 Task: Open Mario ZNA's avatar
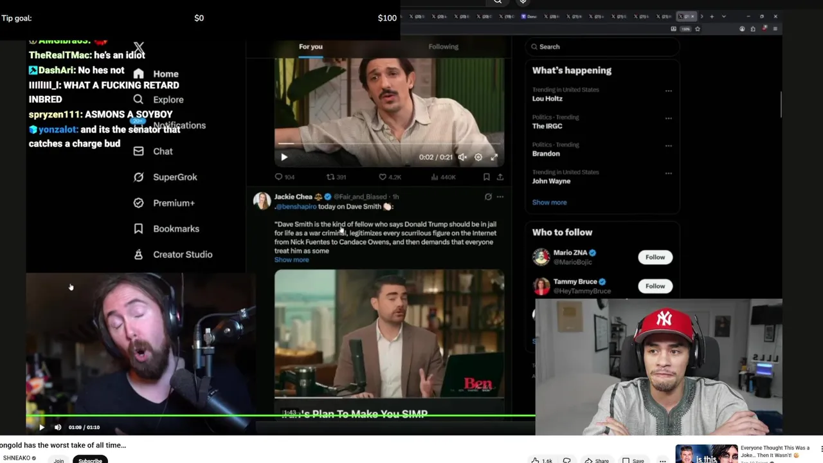click(x=541, y=257)
